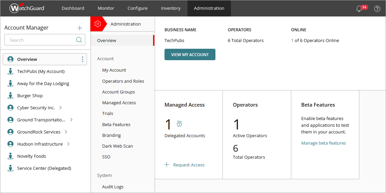The width and height of the screenshot is (386, 193).
Task: Click the 'Delegated Accounts' label
Action: (x=185, y=136)
